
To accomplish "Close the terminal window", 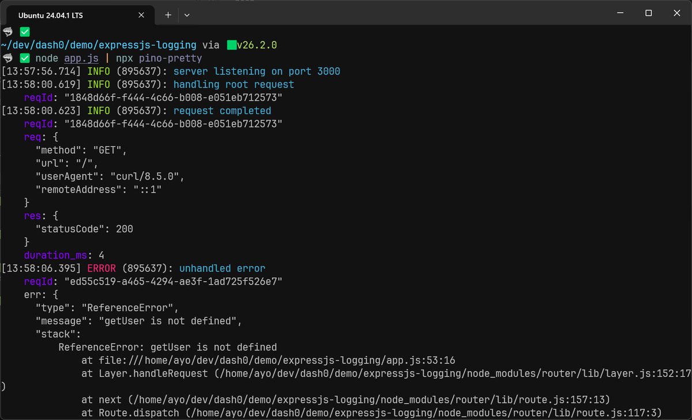I will point(676,13).
